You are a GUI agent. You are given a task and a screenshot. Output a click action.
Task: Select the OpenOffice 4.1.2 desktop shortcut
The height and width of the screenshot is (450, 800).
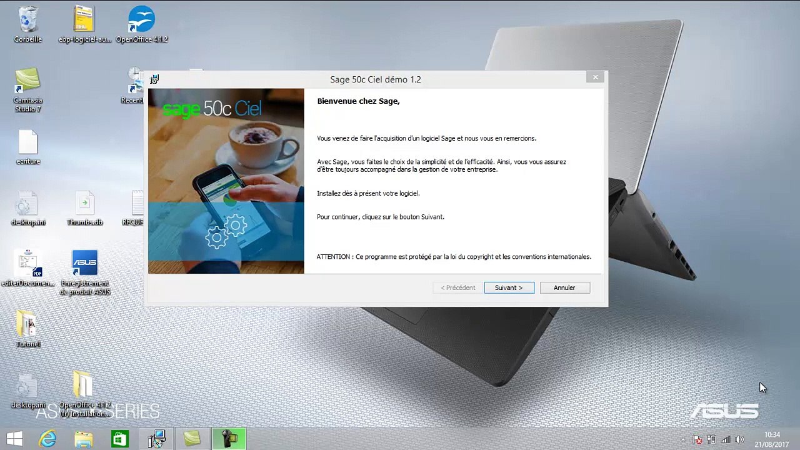tap(142, 25)
